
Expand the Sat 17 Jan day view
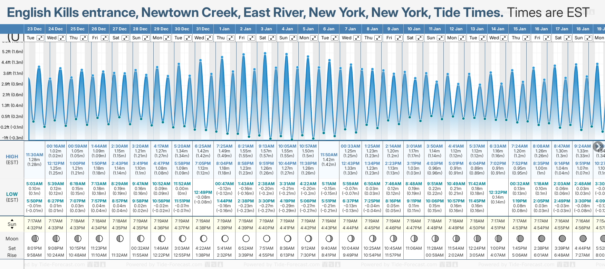click(567, 38)
